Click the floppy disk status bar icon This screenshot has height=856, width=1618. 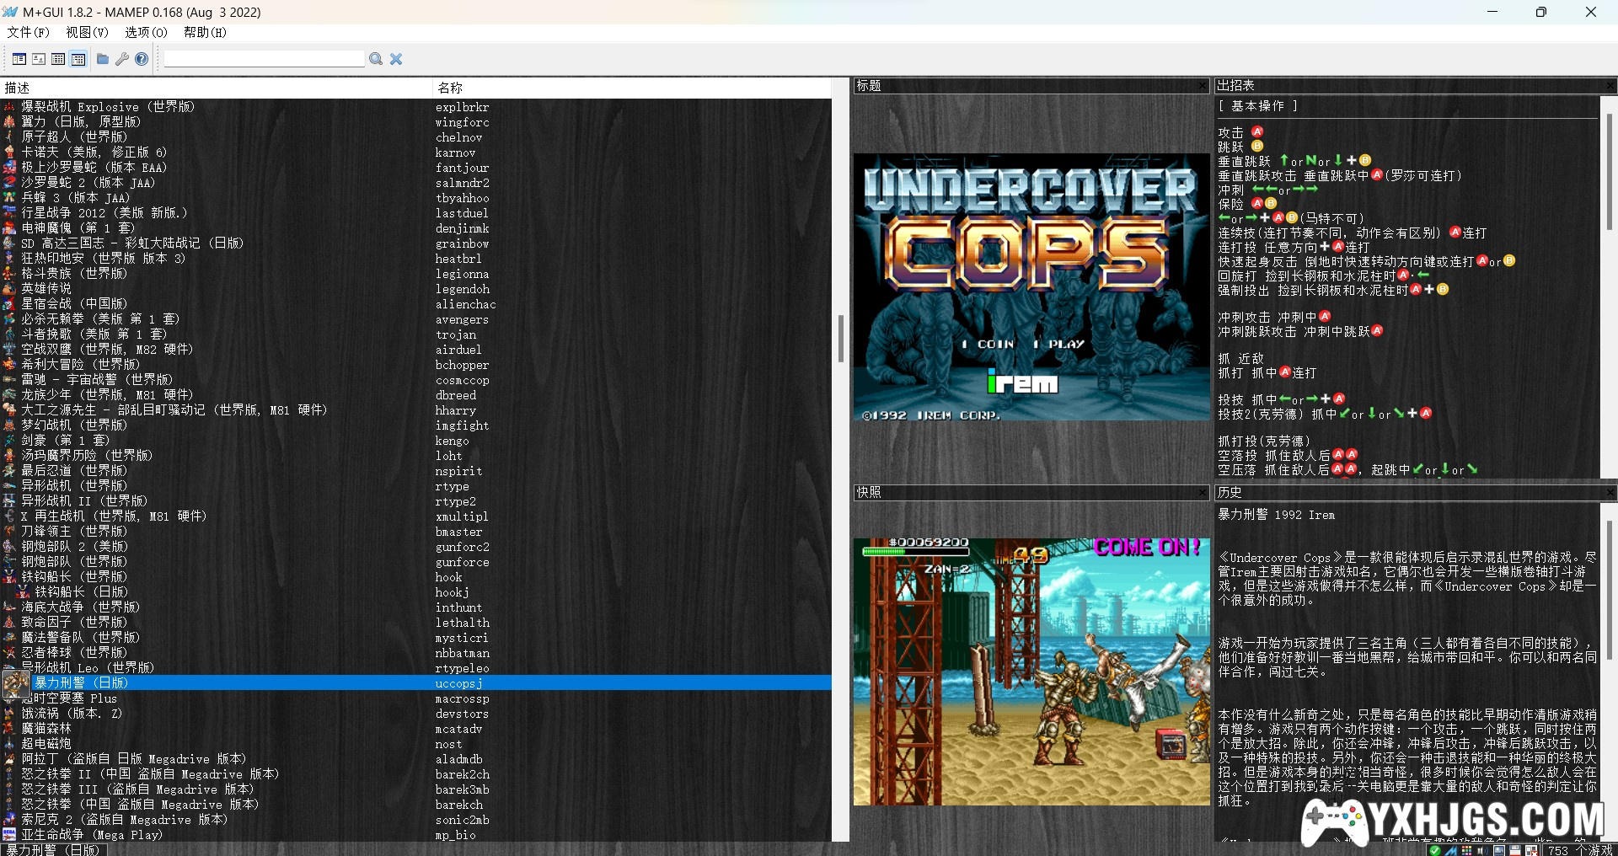1514,850
